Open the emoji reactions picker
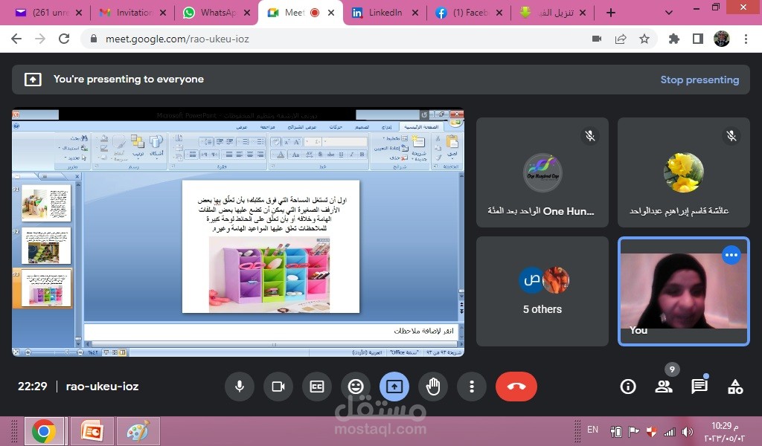The height and width of the screenshot is (446, 762). (x=356, y=387)
